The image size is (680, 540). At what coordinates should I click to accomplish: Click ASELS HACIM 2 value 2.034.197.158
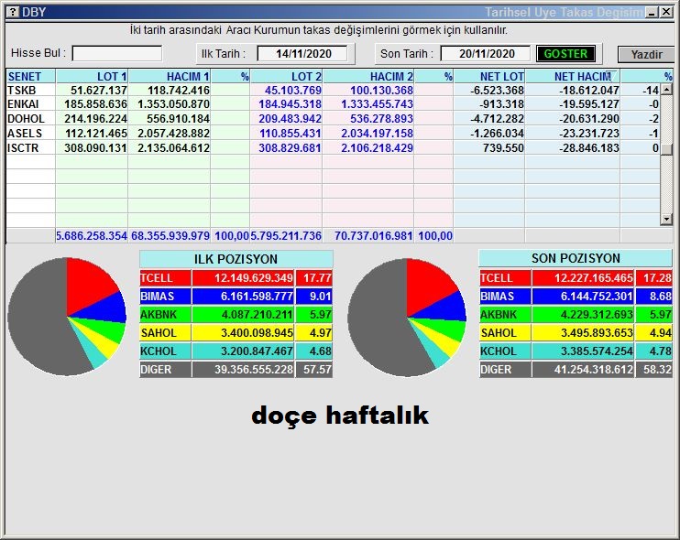[377, 134]
